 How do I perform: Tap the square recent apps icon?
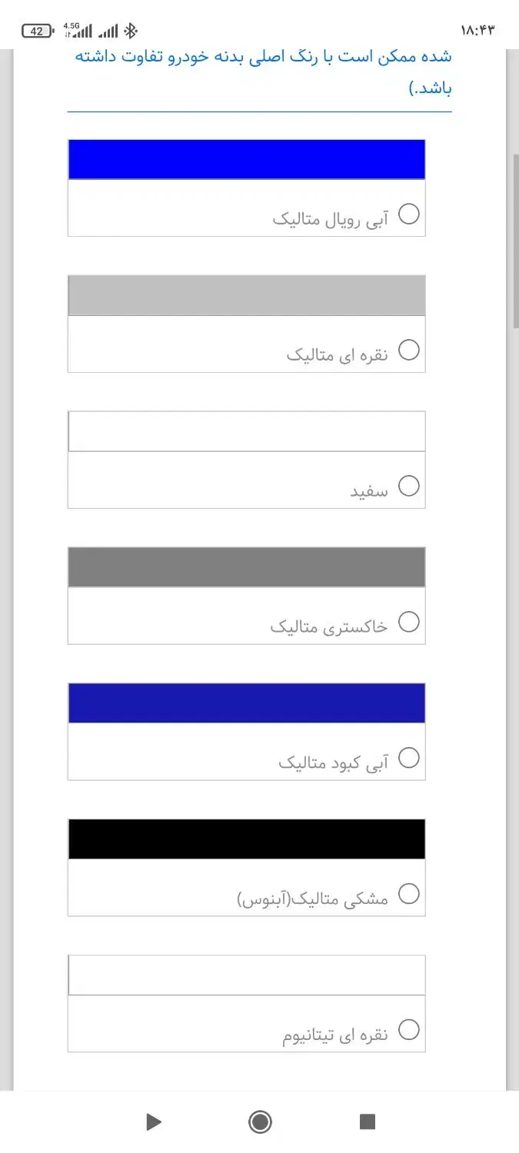[368, 1122]
